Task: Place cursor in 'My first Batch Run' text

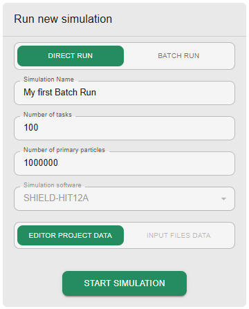Action: point(59,93)
